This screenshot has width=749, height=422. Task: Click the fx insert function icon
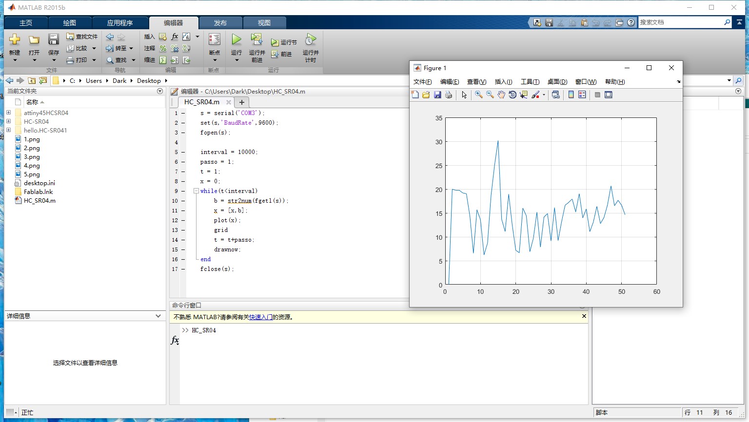[175, 37]
